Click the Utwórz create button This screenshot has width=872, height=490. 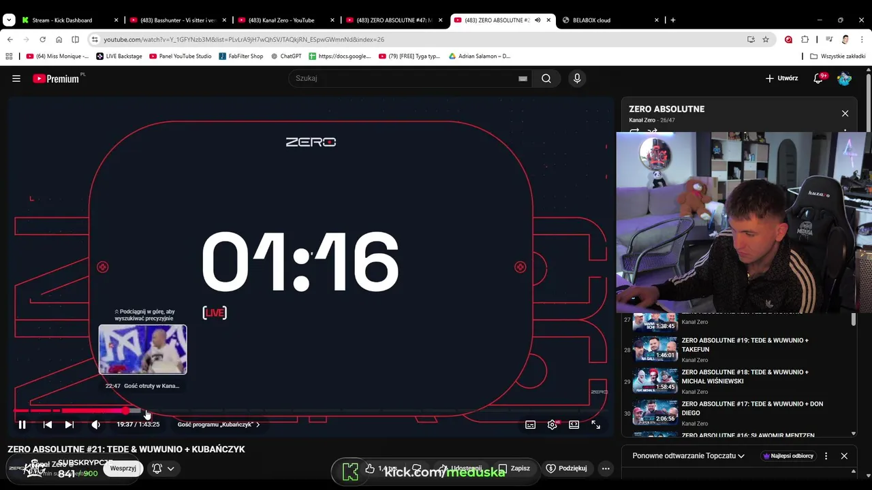[781, 78]
